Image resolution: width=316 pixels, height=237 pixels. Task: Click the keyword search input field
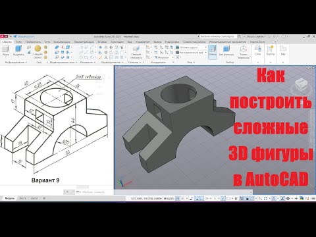(x=218, y=36)
